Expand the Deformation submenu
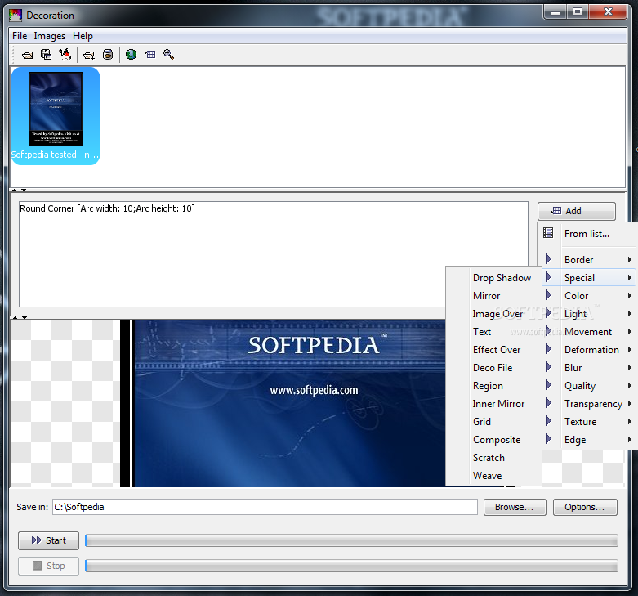The height and width of the screenshot is (596, 638). pyautogui.click(x=588, y=350)
